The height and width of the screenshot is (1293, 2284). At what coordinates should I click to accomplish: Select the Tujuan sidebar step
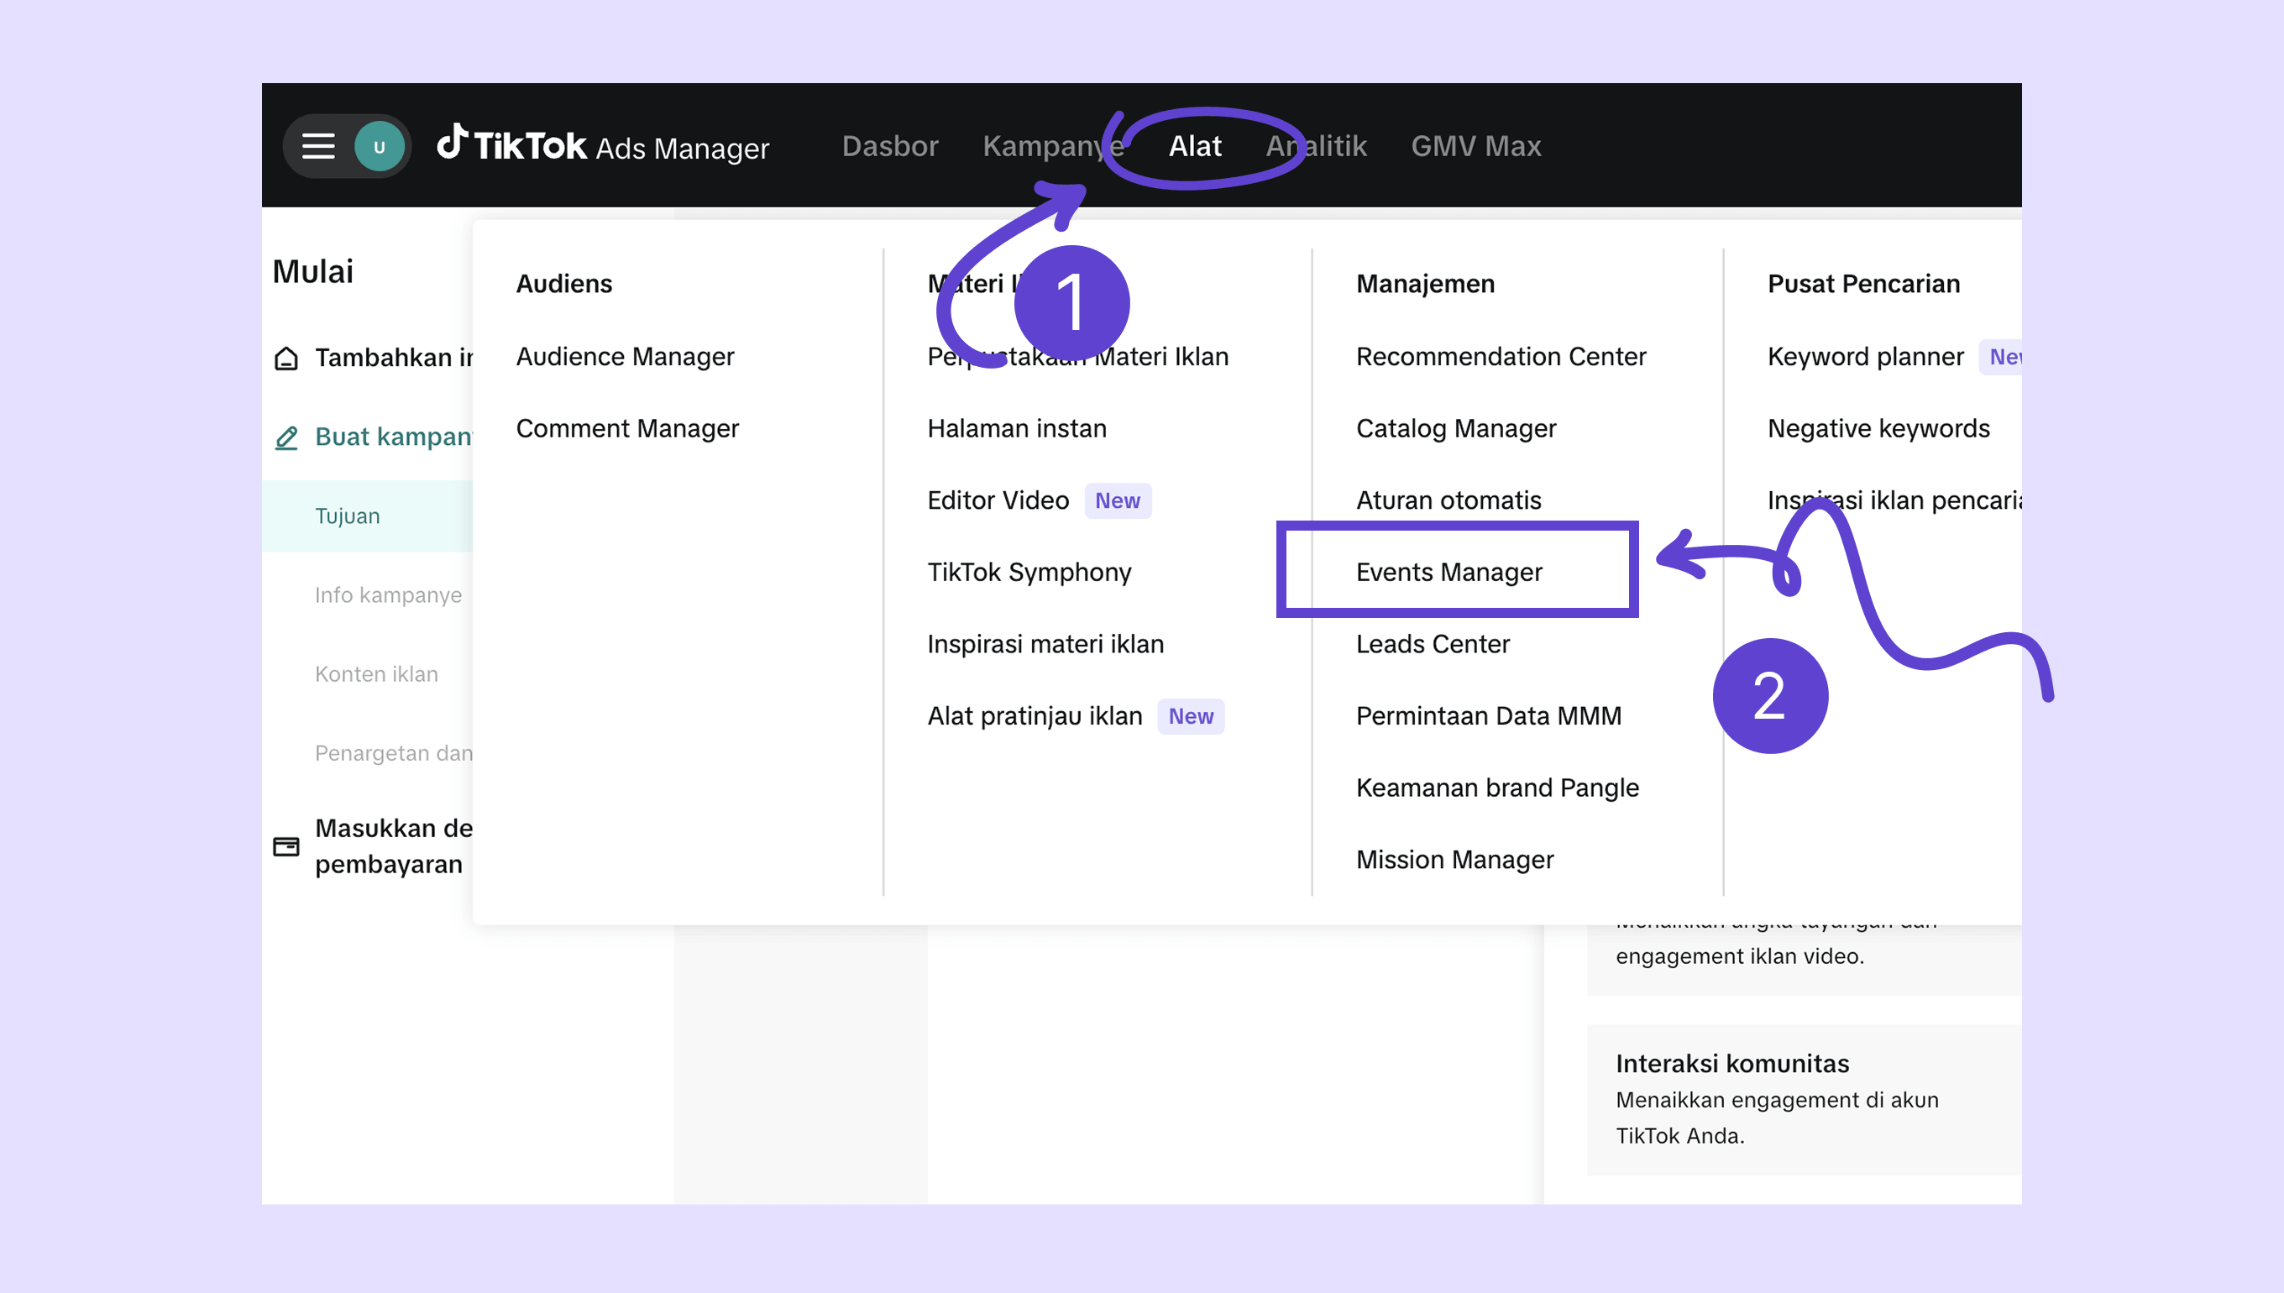[347, 516]
